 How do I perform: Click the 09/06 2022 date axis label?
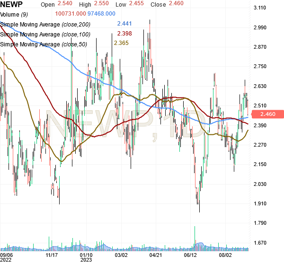pos(6,257)
